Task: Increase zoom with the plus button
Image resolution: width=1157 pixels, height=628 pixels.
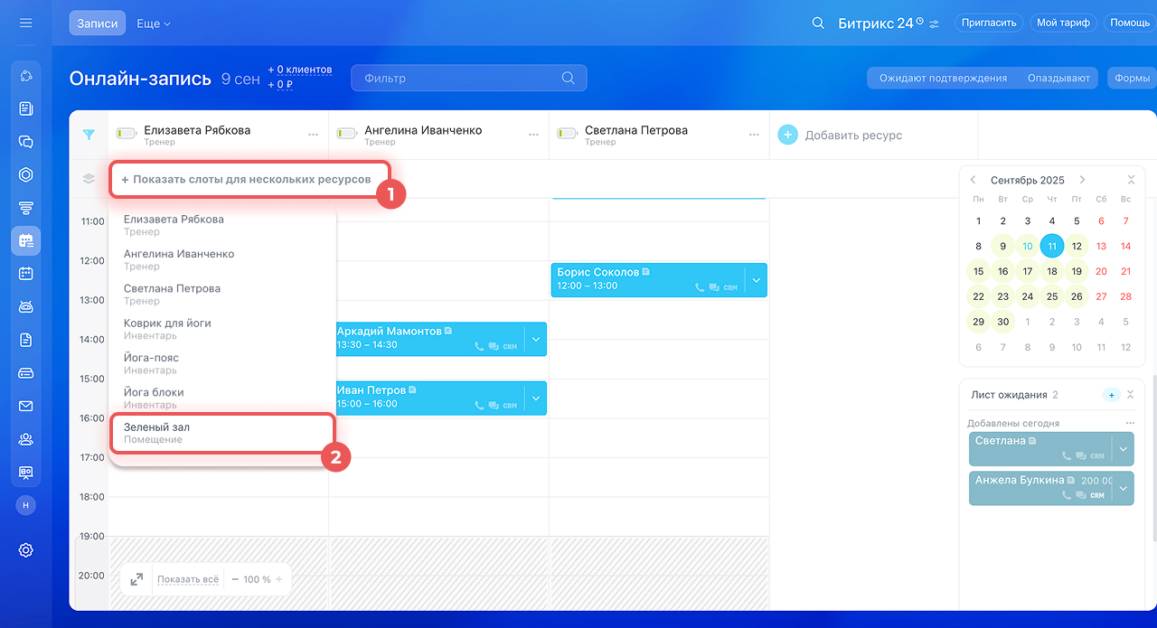Action: click(279, 579)
